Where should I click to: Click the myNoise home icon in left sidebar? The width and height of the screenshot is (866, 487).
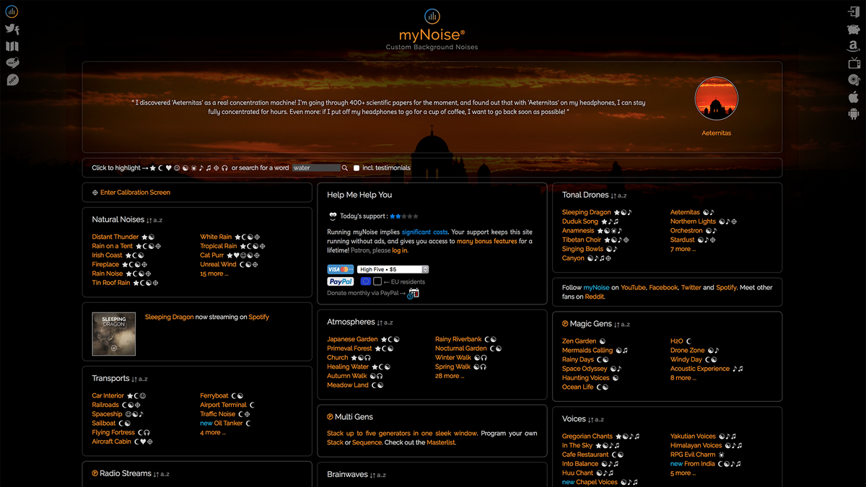coord(12,12)
